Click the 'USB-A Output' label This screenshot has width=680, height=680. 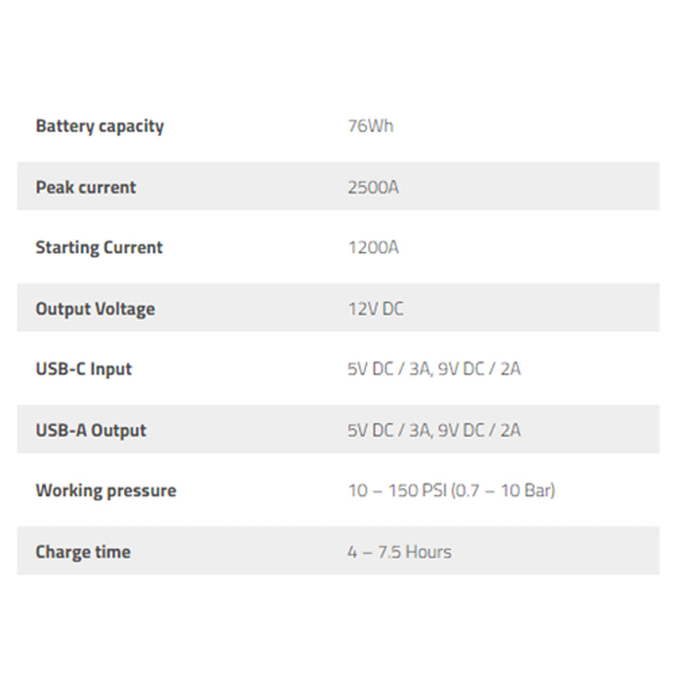coord(90,430)
